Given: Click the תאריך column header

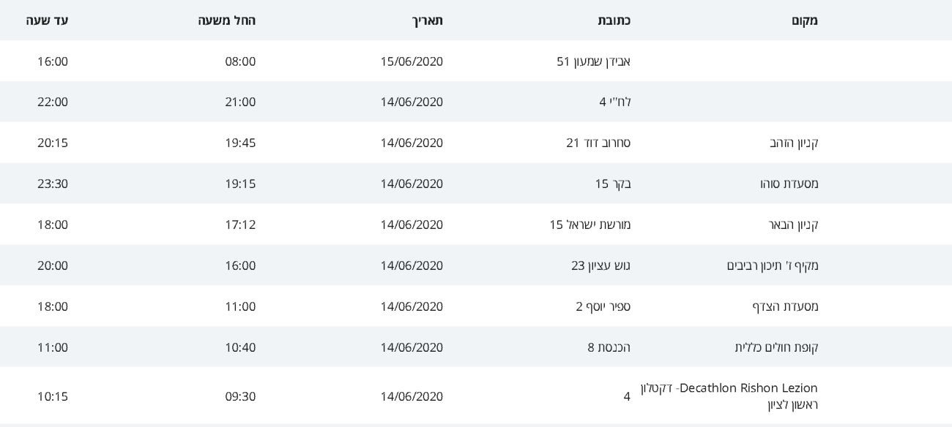Looking at the screenshot, I should click(x=427, y=20).
